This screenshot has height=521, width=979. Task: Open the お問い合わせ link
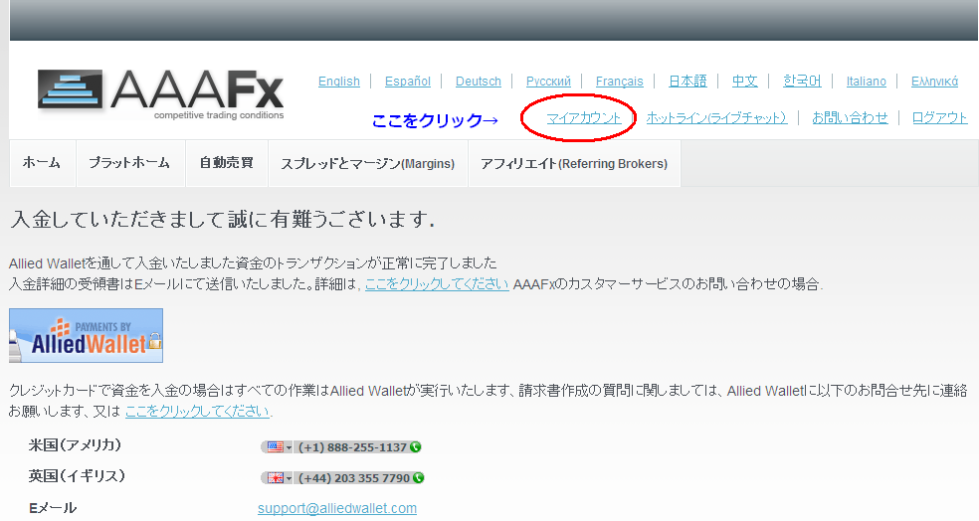(x=850, y=118)
